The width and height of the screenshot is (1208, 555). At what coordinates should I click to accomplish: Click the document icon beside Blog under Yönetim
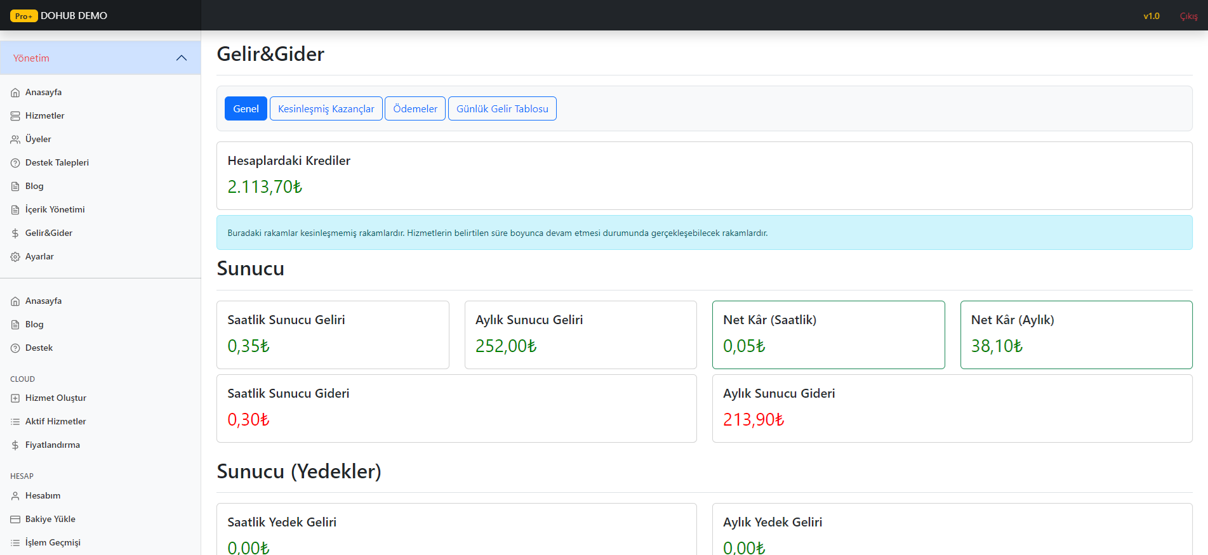coord(15,186)
